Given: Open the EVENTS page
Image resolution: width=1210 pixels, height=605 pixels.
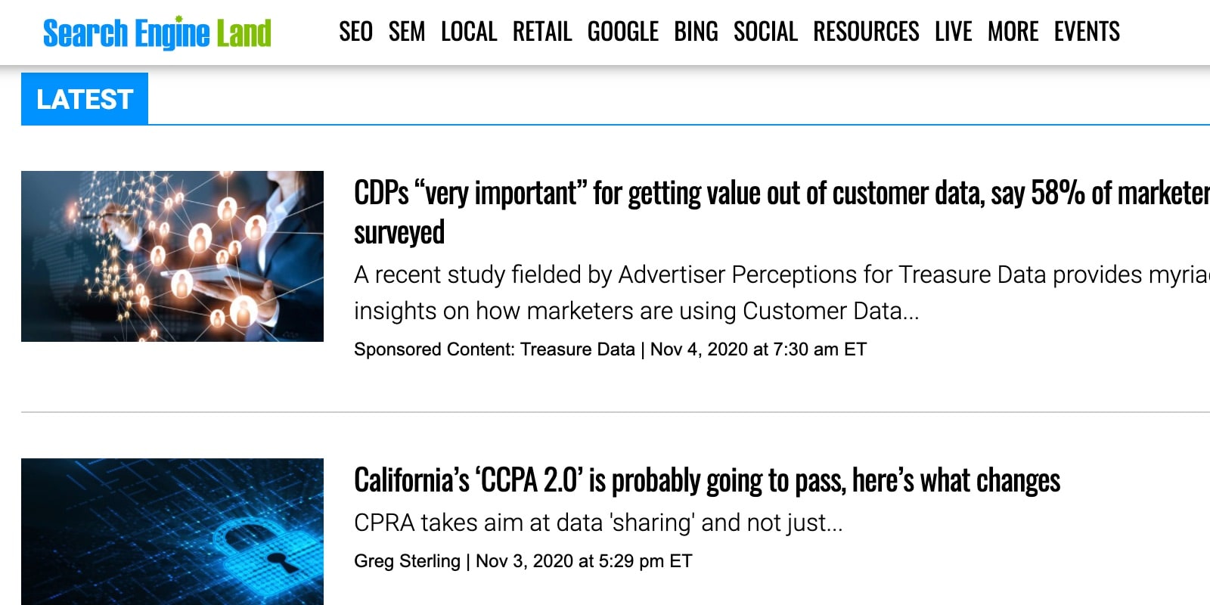Looking at the screenshot, I should click(1087, 32).
